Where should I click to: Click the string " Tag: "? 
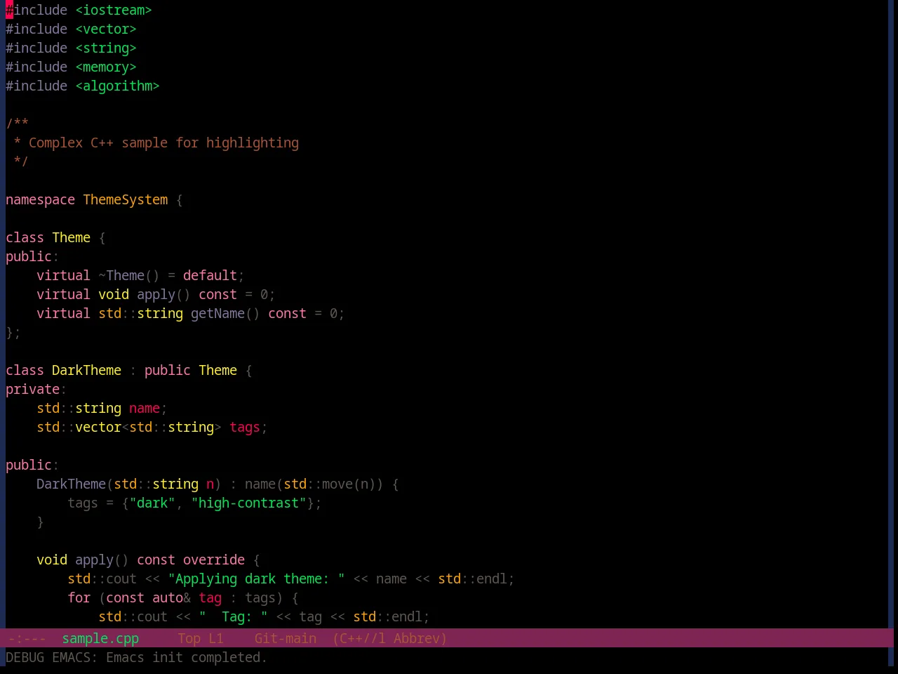tap(233, 616)
